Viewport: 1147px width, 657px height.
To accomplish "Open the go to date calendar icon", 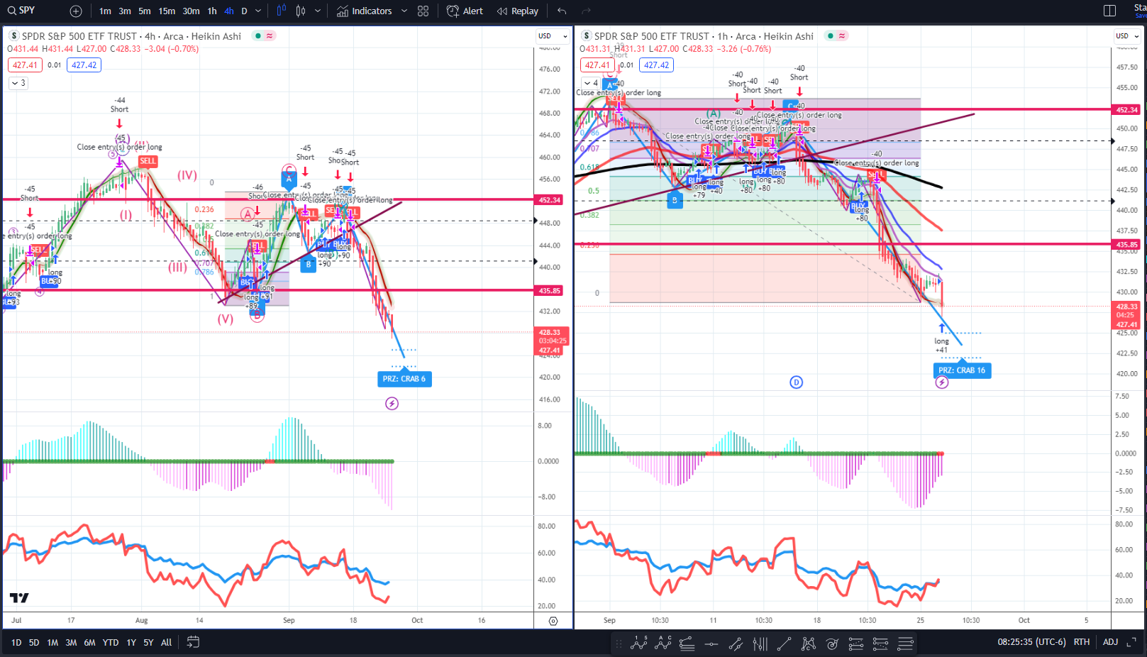I will pyautogui.click(x=193, y=642).
